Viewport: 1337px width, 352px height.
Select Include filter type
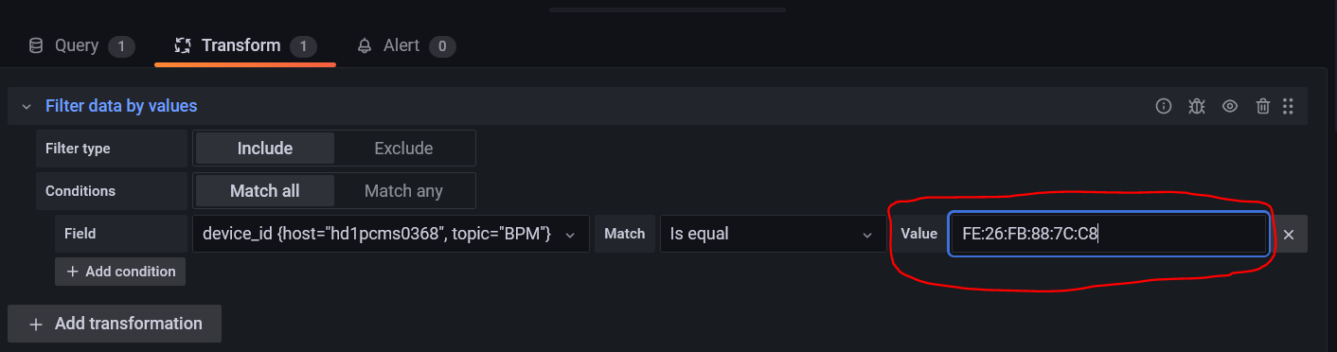click(x=264, y=149)
